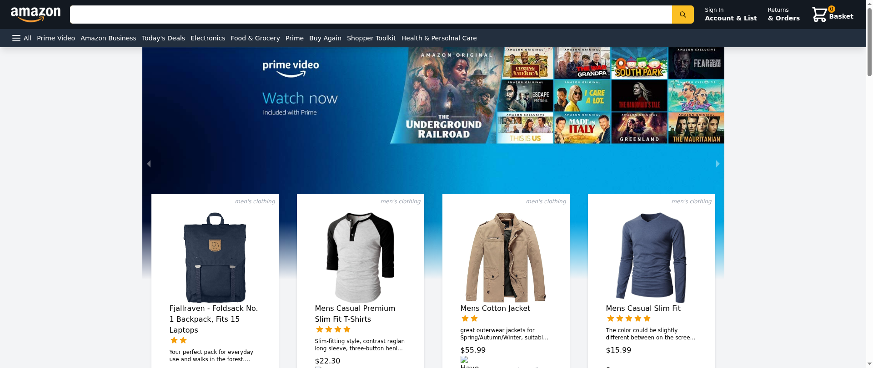Image resolution: width=873 pixels, height=368 pixels.
Task: Select Electronics nav item
Action: point(208,38)
